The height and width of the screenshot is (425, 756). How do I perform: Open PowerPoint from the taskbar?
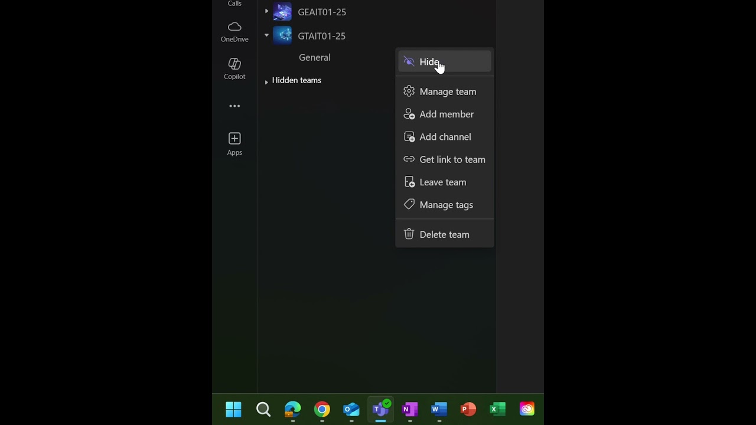pyautogui.click(x=468, y=409)
